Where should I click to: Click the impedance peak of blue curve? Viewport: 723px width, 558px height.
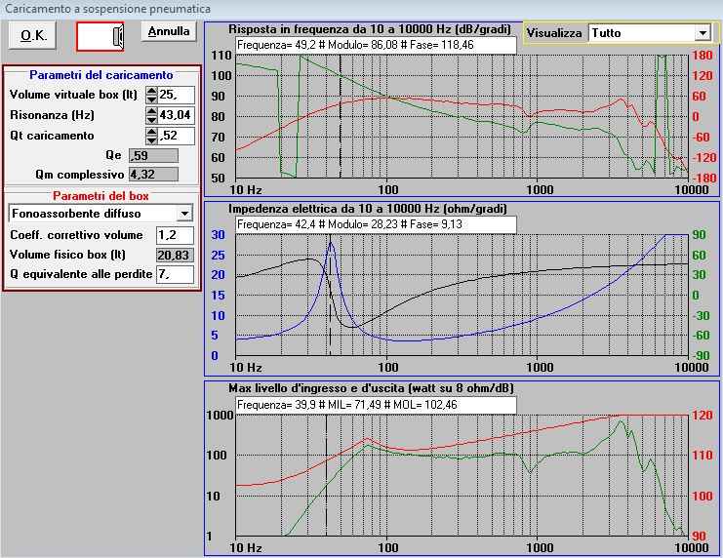330,243
